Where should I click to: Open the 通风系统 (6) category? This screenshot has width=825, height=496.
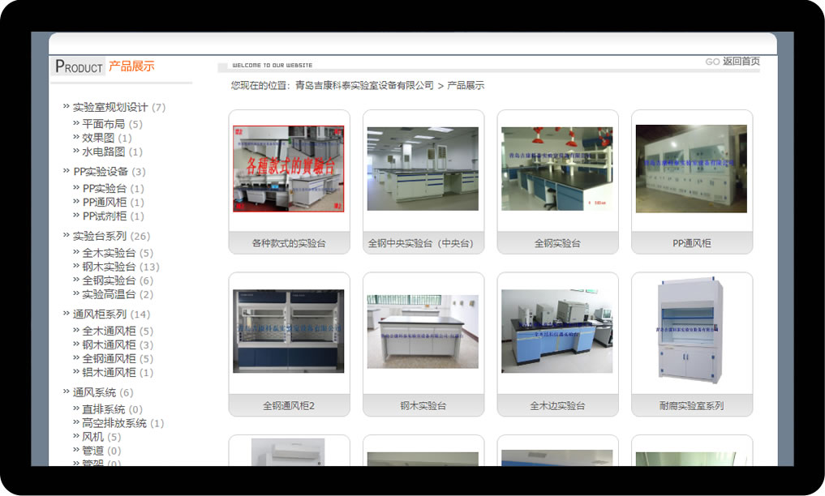point(102,392)
